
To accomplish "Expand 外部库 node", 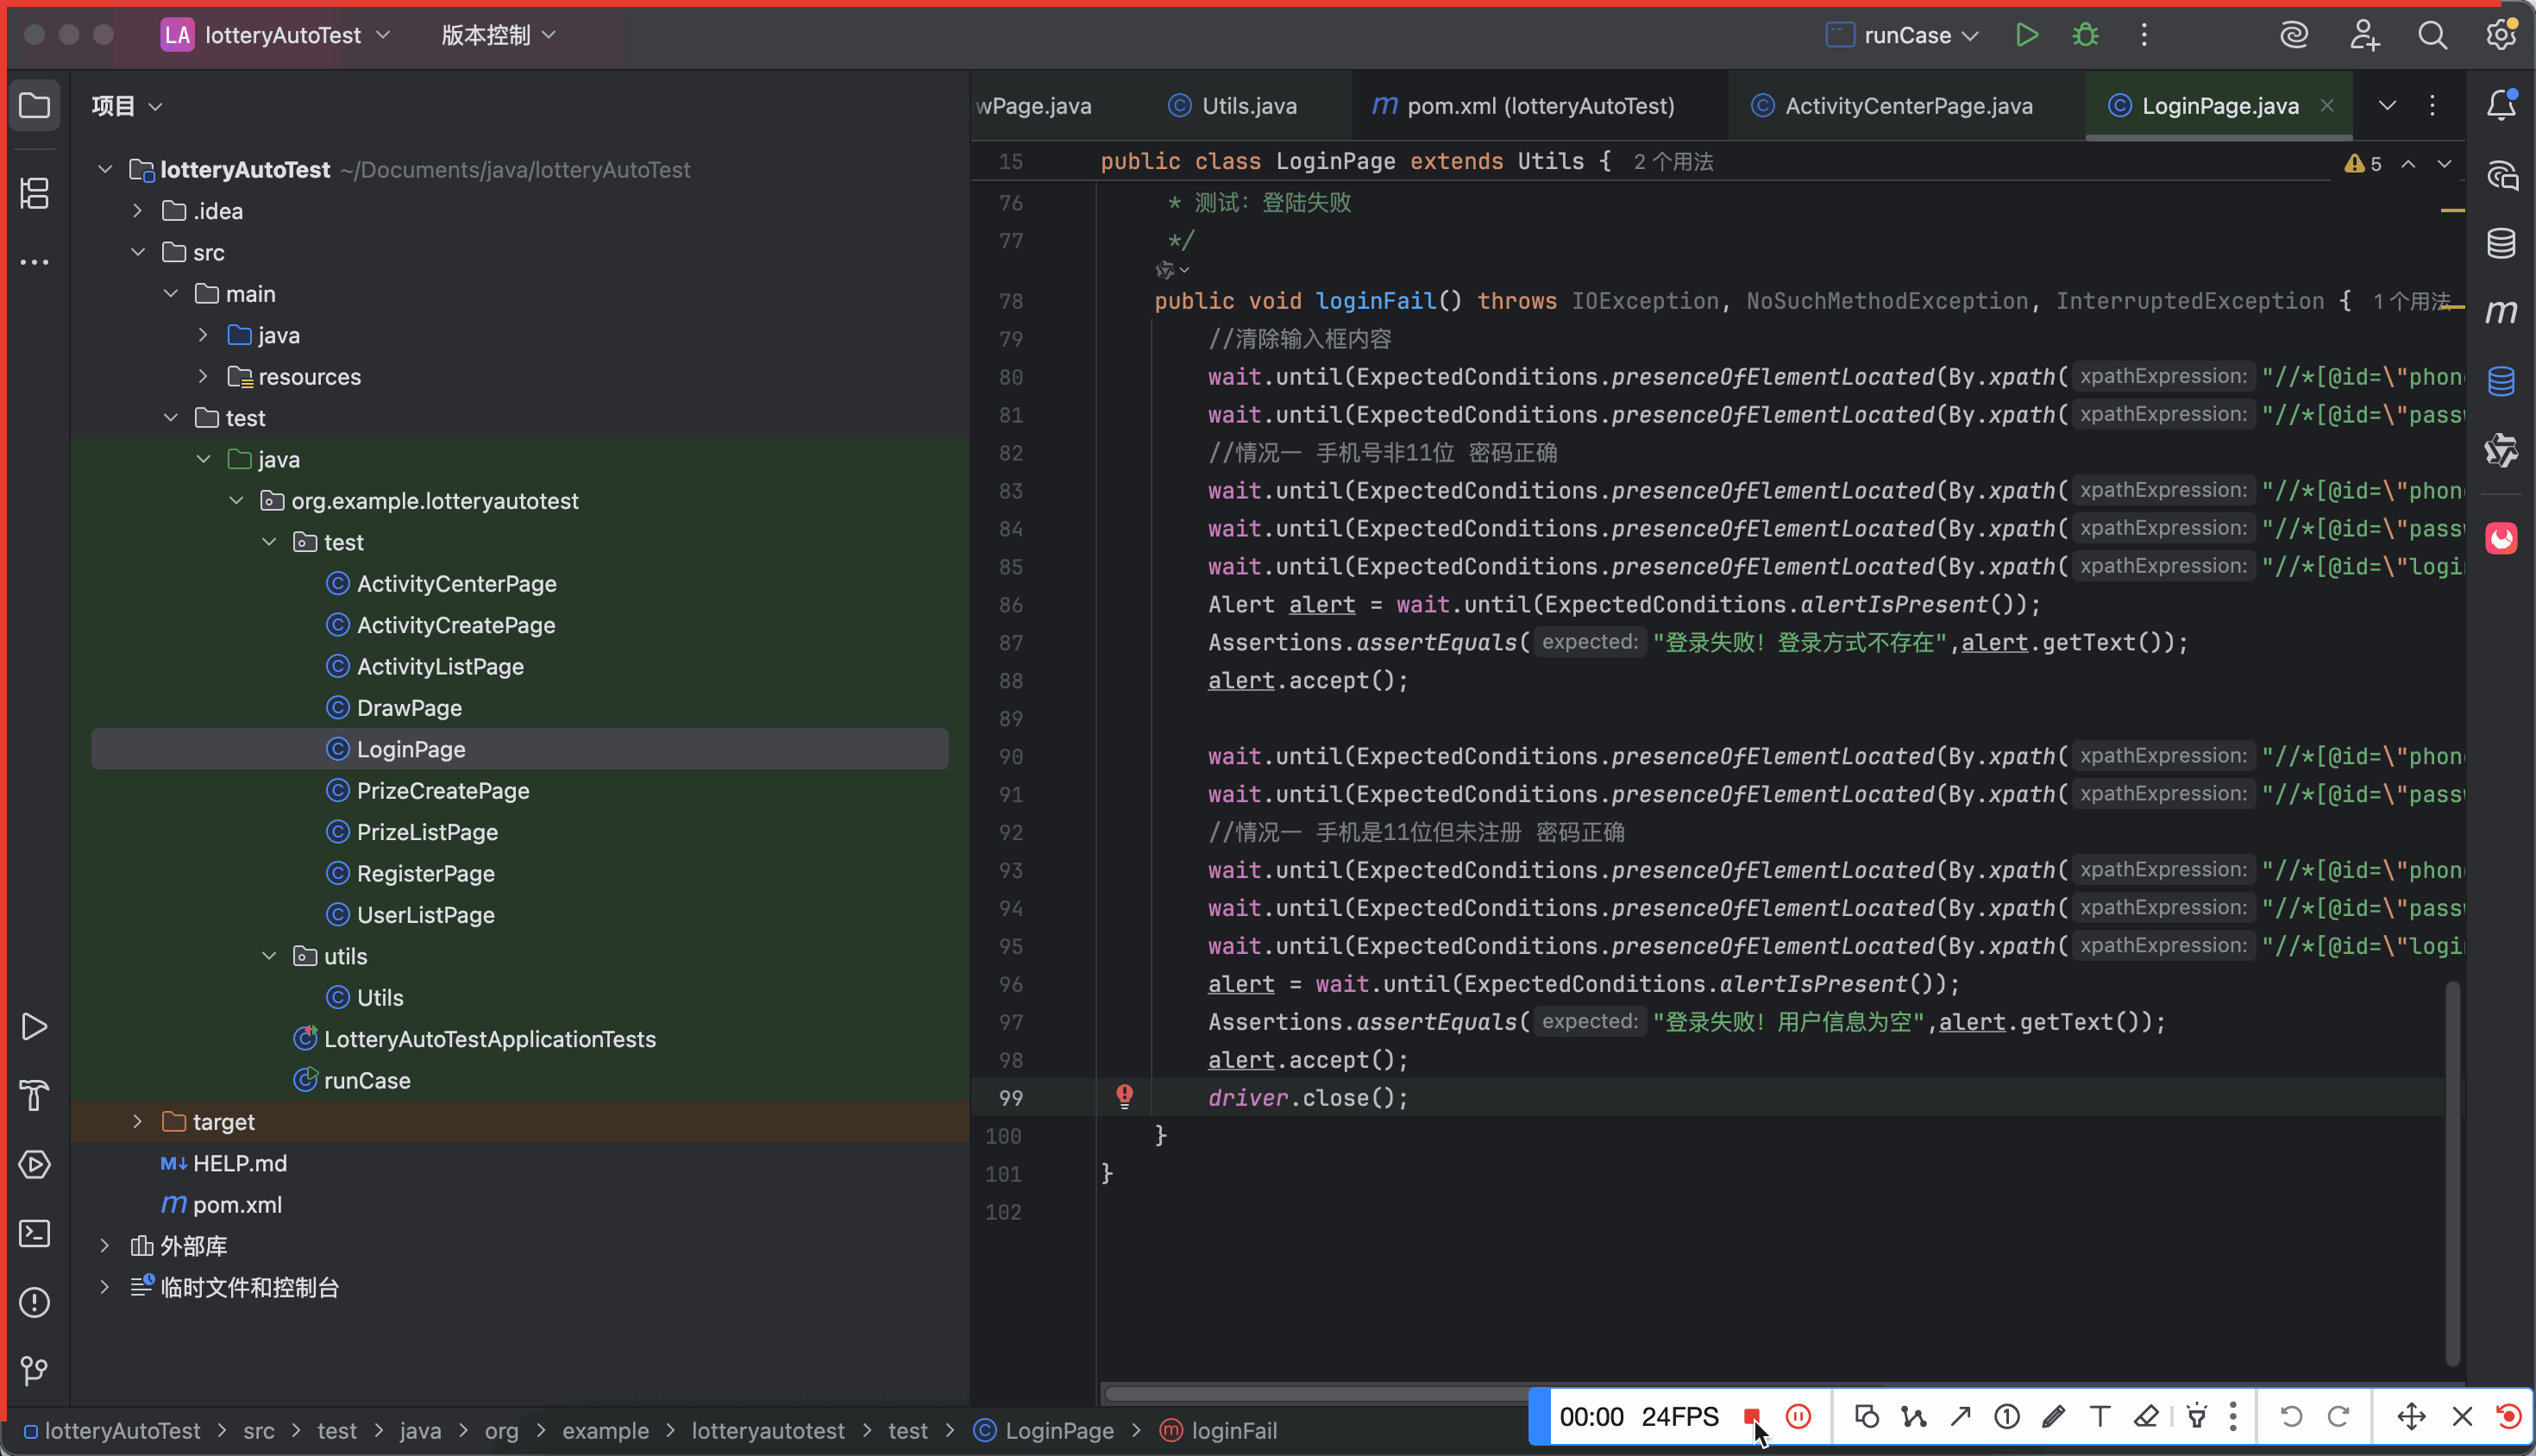I will [x=105, y=1245].
